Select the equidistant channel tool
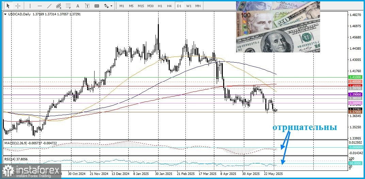365x179 pixels. tap(59, 5)
